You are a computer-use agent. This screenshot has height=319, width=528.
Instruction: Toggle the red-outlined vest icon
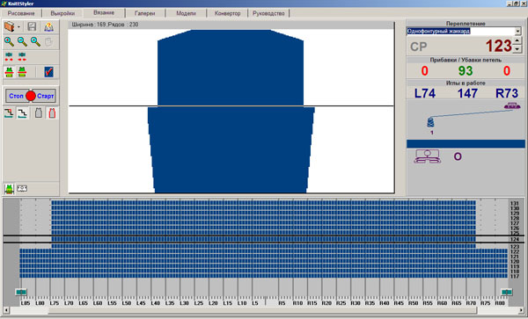52,113
